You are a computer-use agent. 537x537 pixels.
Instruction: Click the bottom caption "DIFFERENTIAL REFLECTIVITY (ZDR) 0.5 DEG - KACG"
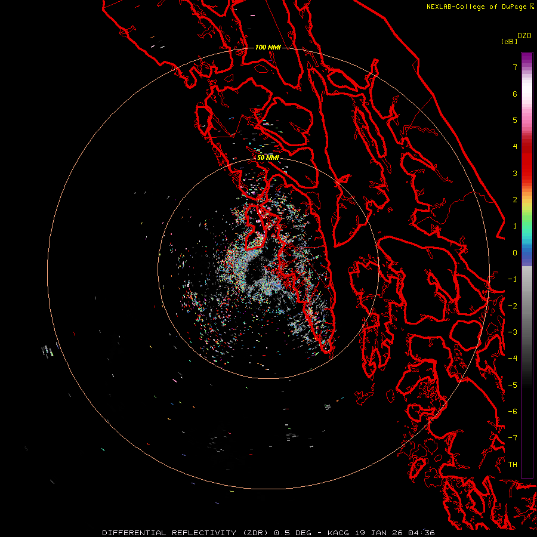click(x=226, y=533)
